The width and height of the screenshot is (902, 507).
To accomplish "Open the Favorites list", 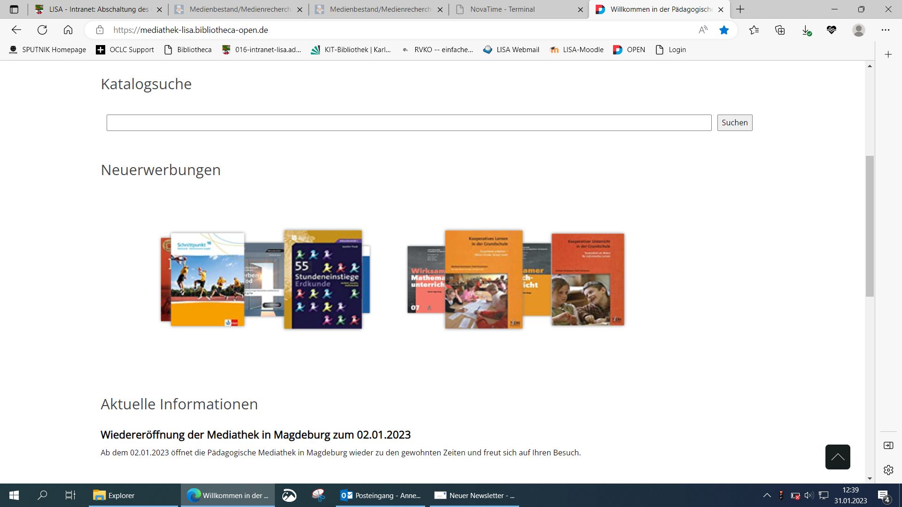I will click(754, 30).
